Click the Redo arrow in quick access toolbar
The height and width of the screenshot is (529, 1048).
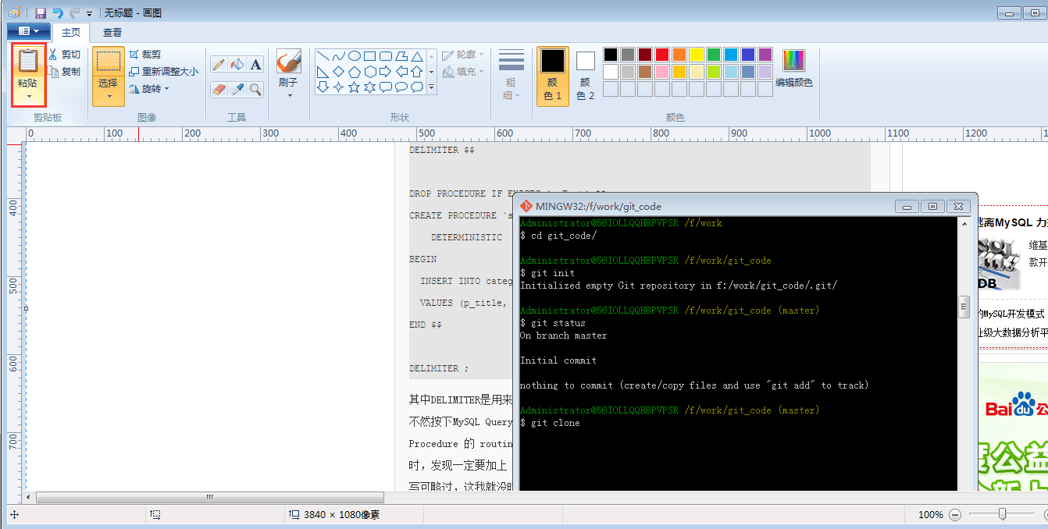tap(75, 12)
